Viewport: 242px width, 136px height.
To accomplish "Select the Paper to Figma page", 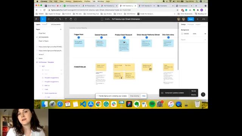I will click(43, 41).
